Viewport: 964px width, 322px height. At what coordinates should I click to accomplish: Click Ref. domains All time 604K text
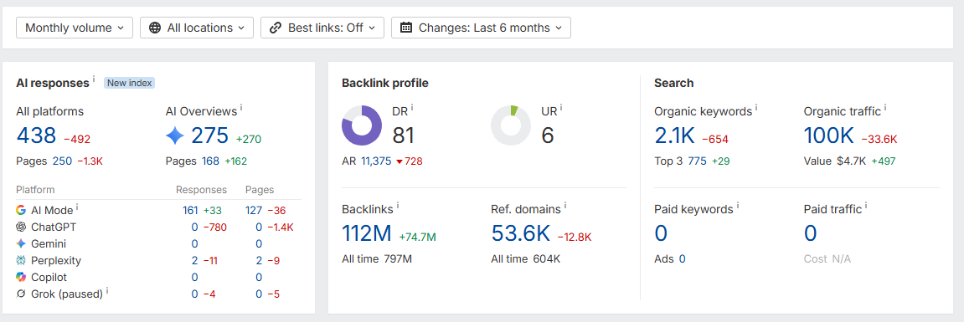tap(526, 258)
